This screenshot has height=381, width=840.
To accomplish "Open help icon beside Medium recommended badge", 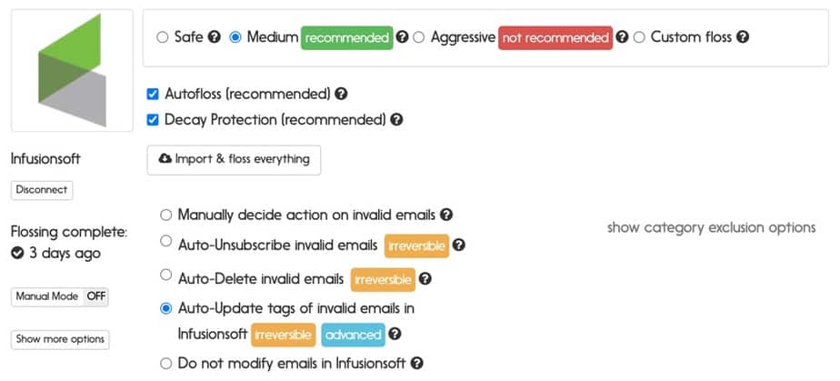I will coord(403,37).
